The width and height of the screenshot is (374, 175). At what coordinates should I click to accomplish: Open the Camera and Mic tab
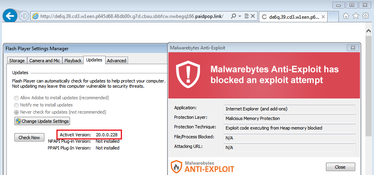coord(44,61)
